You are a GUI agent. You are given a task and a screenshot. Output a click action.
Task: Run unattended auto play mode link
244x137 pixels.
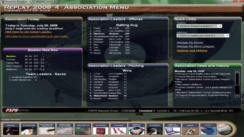[x=37, y=36]
